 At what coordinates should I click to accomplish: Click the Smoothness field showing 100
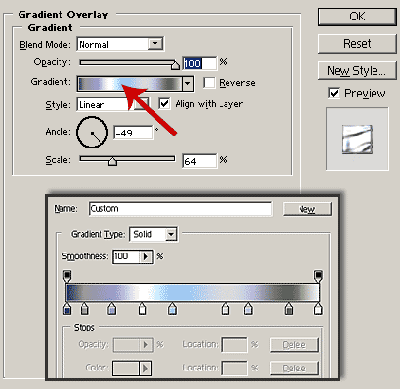(x=126, y=256)
